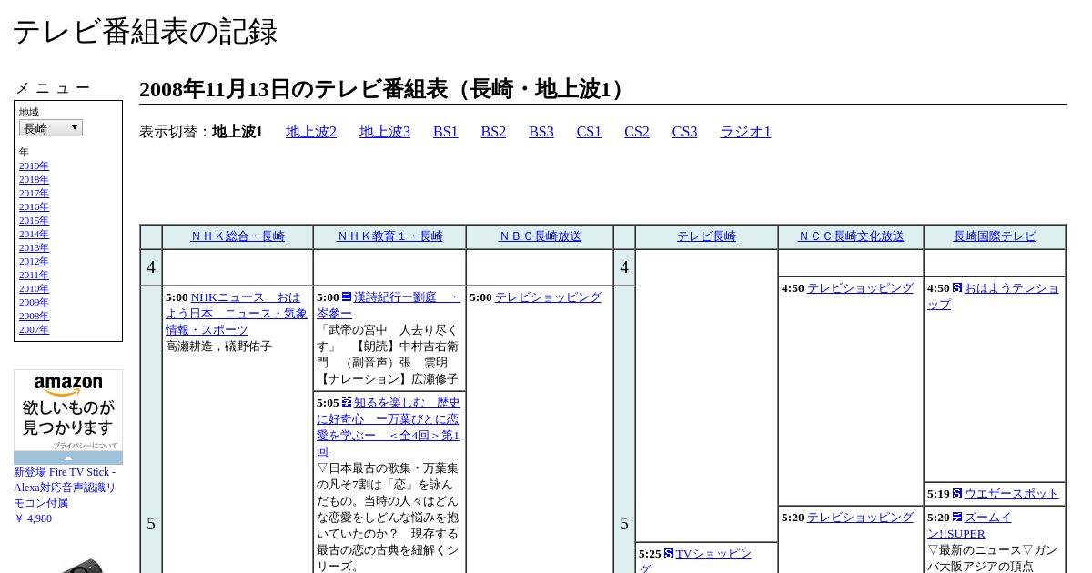Open year 2014年 in menu

[x=34, y=234]
